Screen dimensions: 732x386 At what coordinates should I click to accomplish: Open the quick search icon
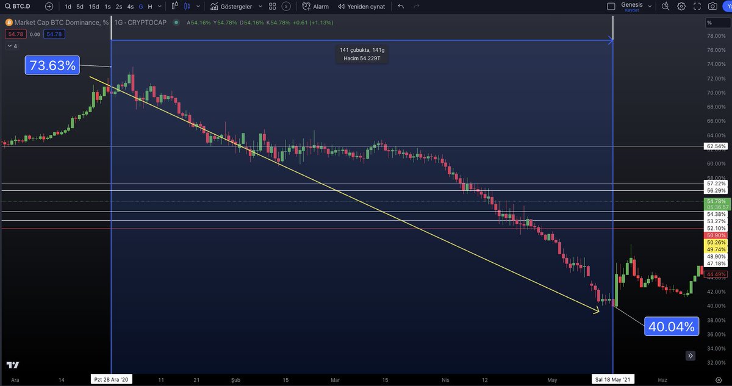[x=665, y=6]
